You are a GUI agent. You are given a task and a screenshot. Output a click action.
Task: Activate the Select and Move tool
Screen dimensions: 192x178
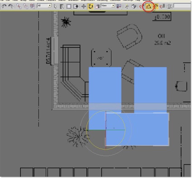click(84, 6)
